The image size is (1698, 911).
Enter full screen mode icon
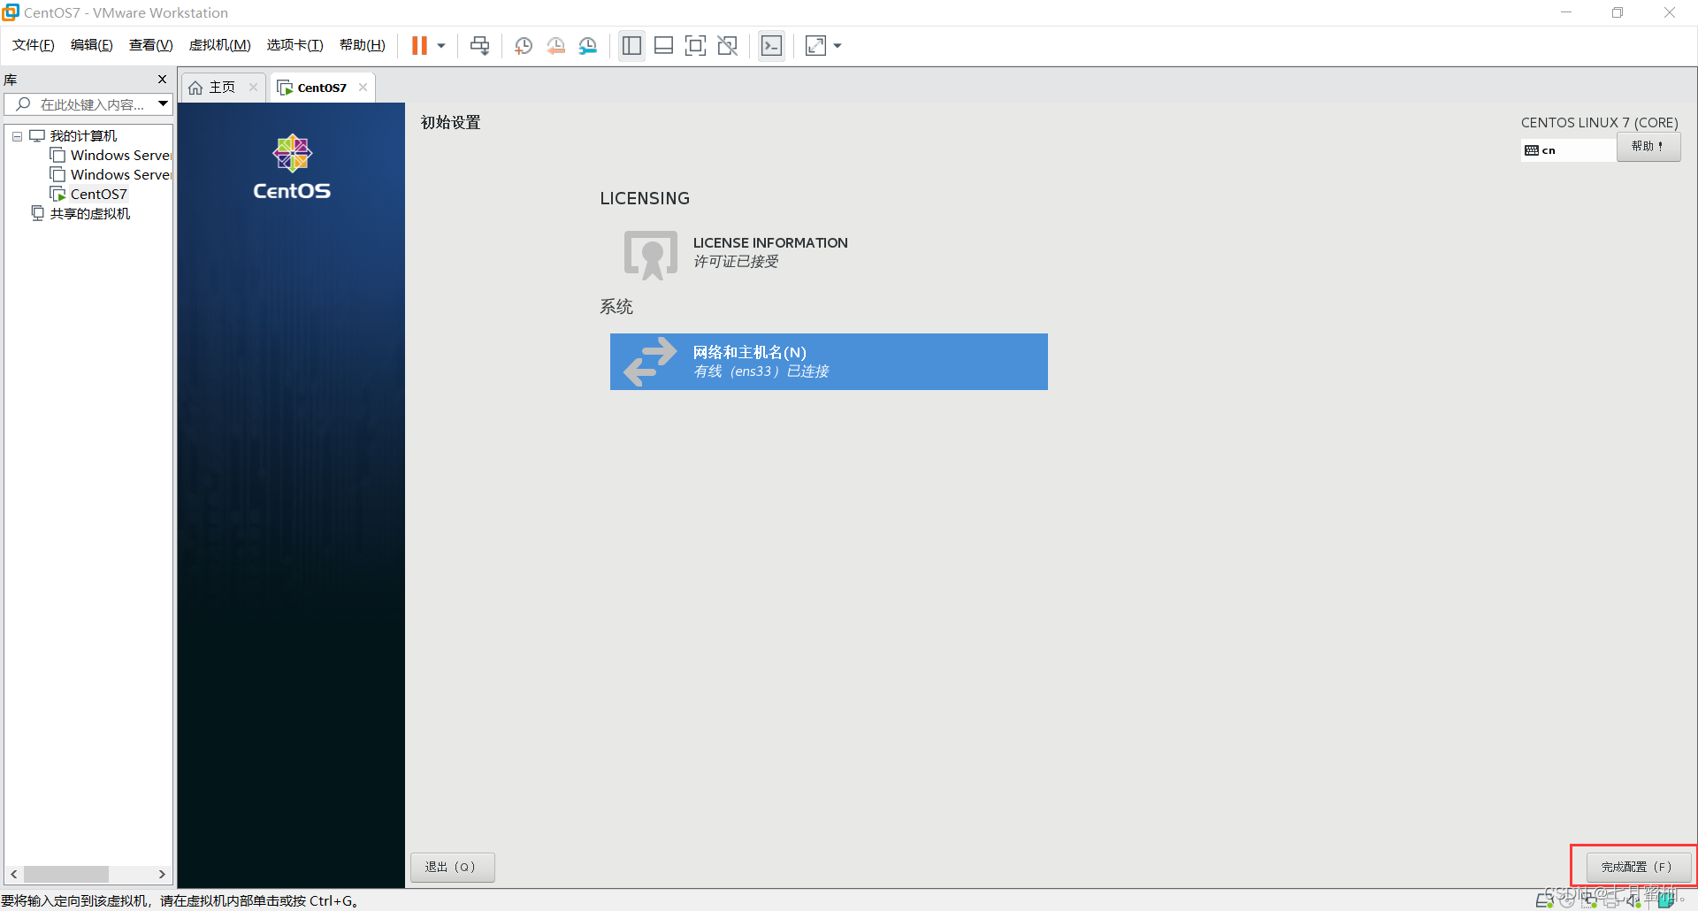[x=695, y=46]
